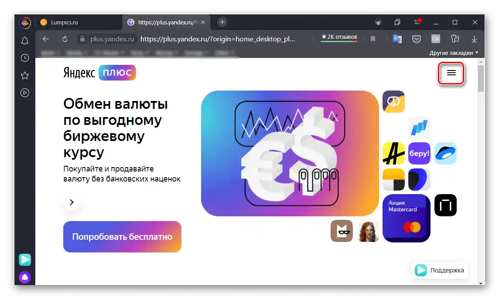The image size is (499, 299).
Task: Open the yellow Afisha A app icon
Action: coord(393,153)
